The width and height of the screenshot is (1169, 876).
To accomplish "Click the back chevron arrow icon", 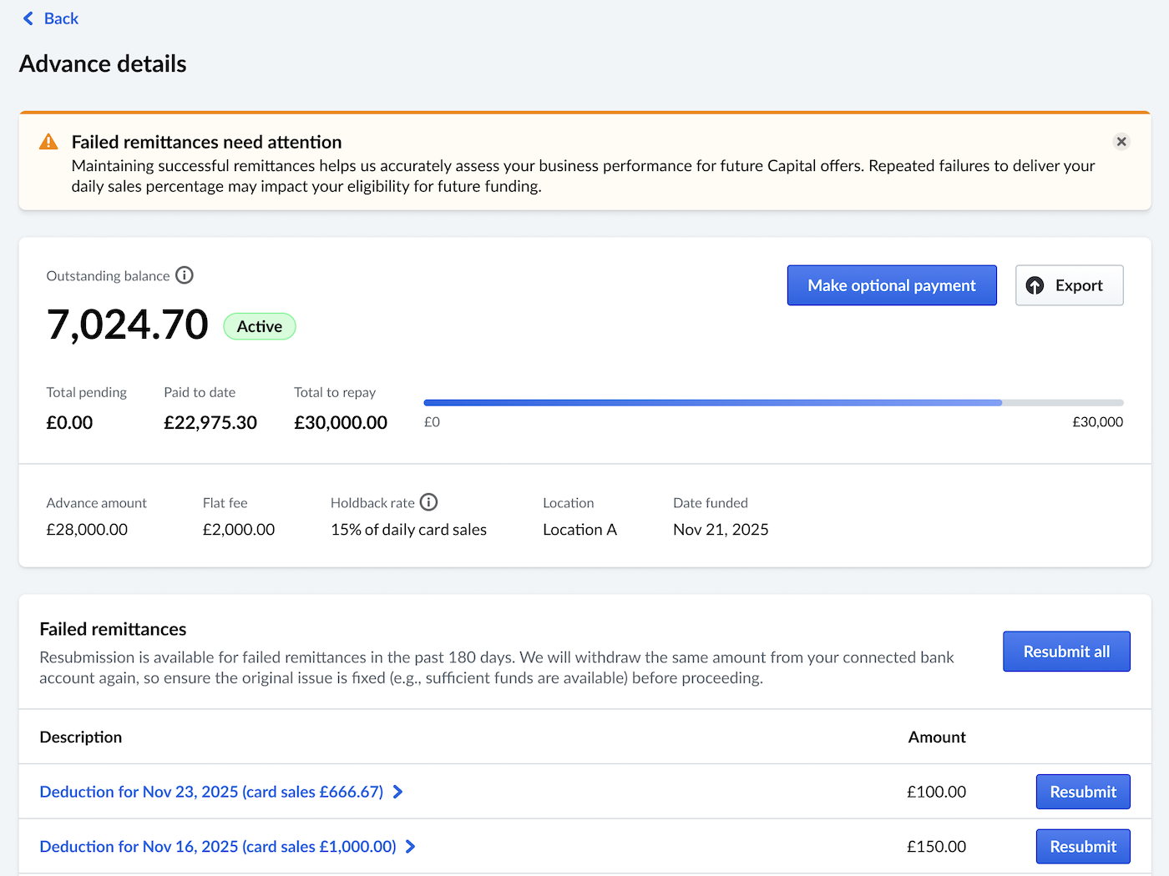I will tap(27, 18).
